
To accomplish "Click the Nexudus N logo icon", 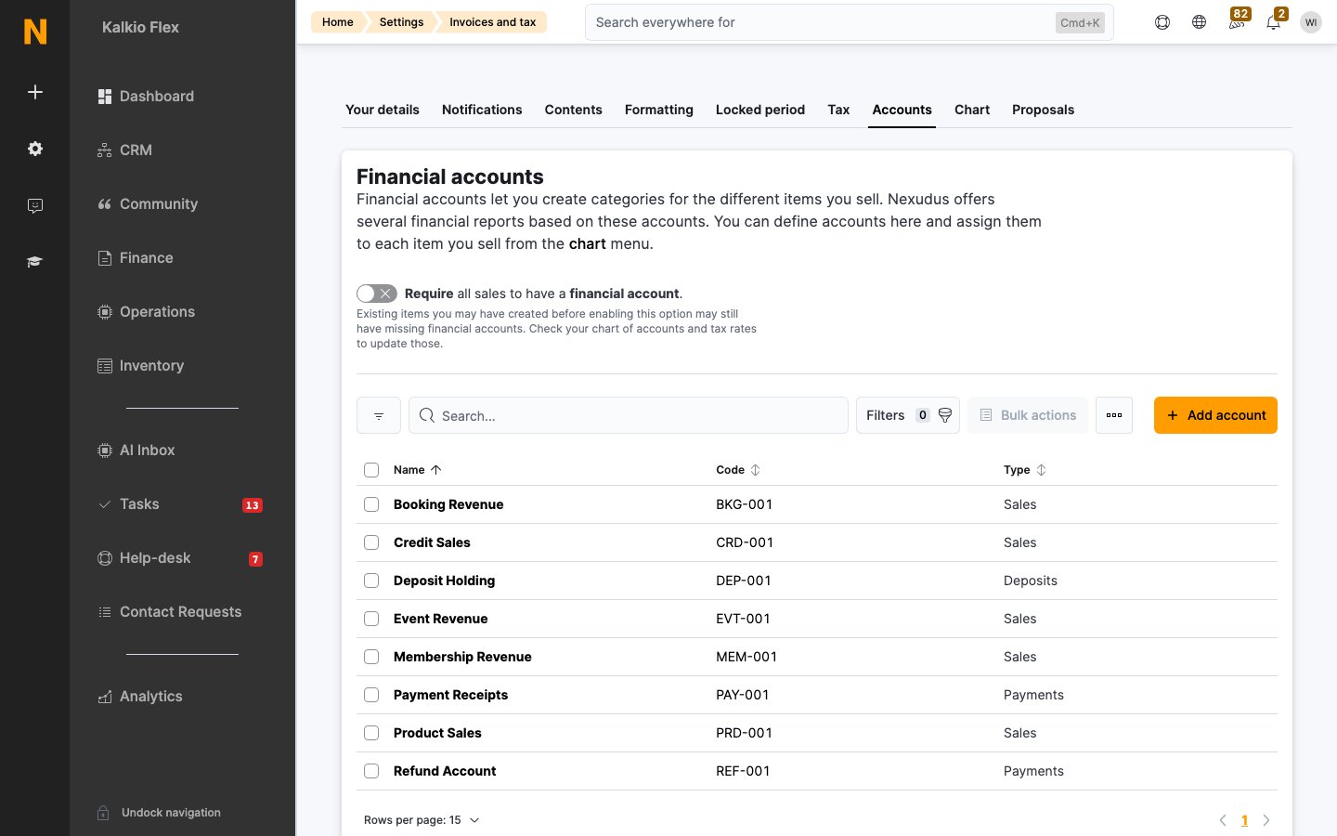I will [x=35, y=32].
